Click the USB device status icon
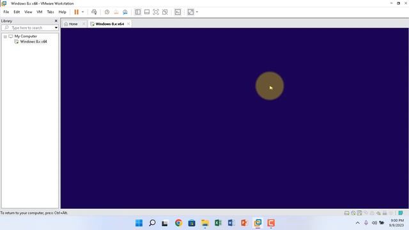409x230 pixels. (x=385, y=213)
